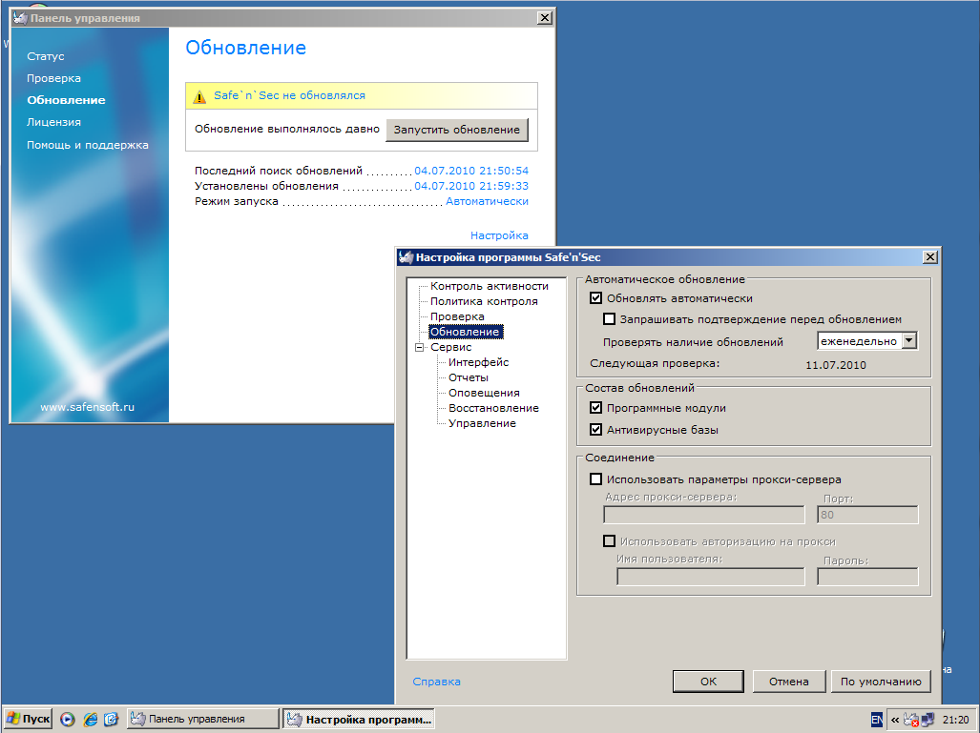
Task: Show hidden tray icons with the chevron
Action: [895, 720]
